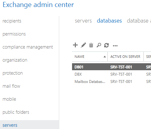Open compliance management section
151x129 pixels.
click(28, 47)
